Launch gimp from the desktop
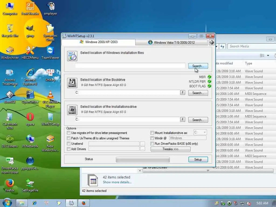This screenshot has width=276, height=207. [x=30, y=31]
